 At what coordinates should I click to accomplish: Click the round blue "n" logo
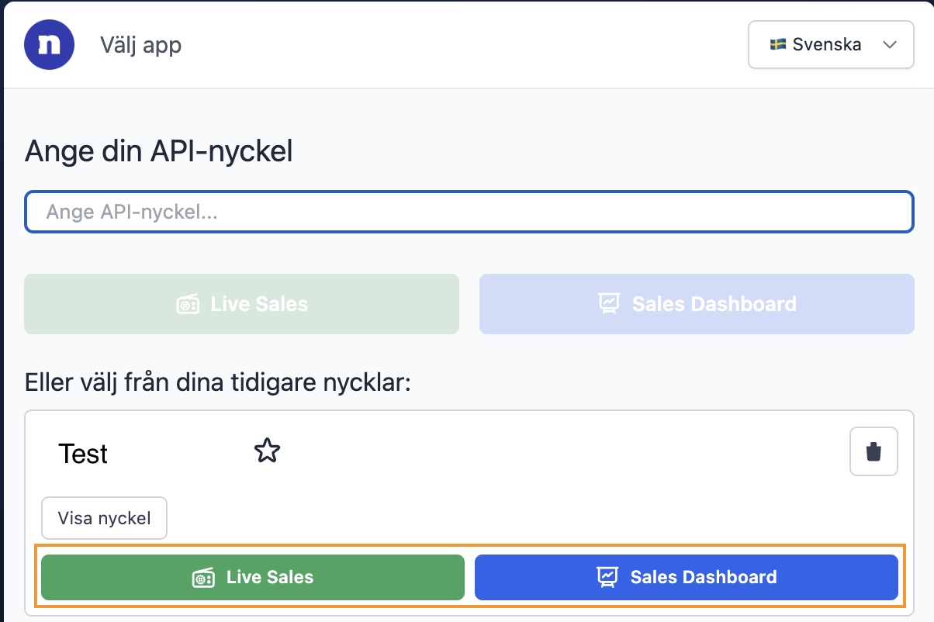tap(49, 44)
